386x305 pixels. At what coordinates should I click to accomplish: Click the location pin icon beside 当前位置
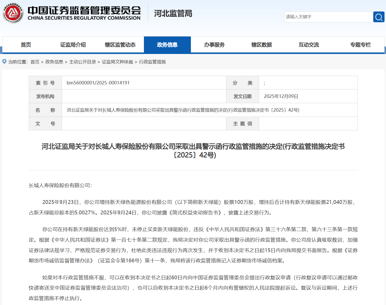(4, 61)
